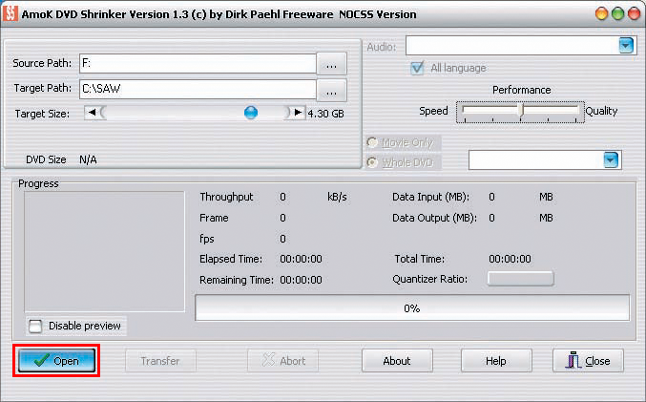Click the Speed/Quality performance slider handle
646x402 pixels.
[x=521, y=110]
